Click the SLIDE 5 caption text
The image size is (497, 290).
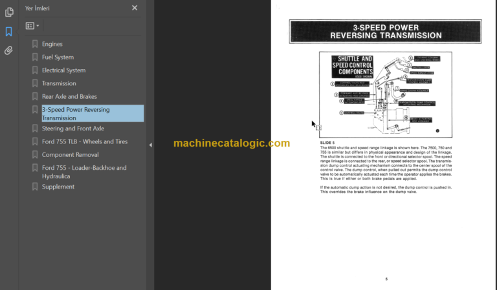click(327, 143)
